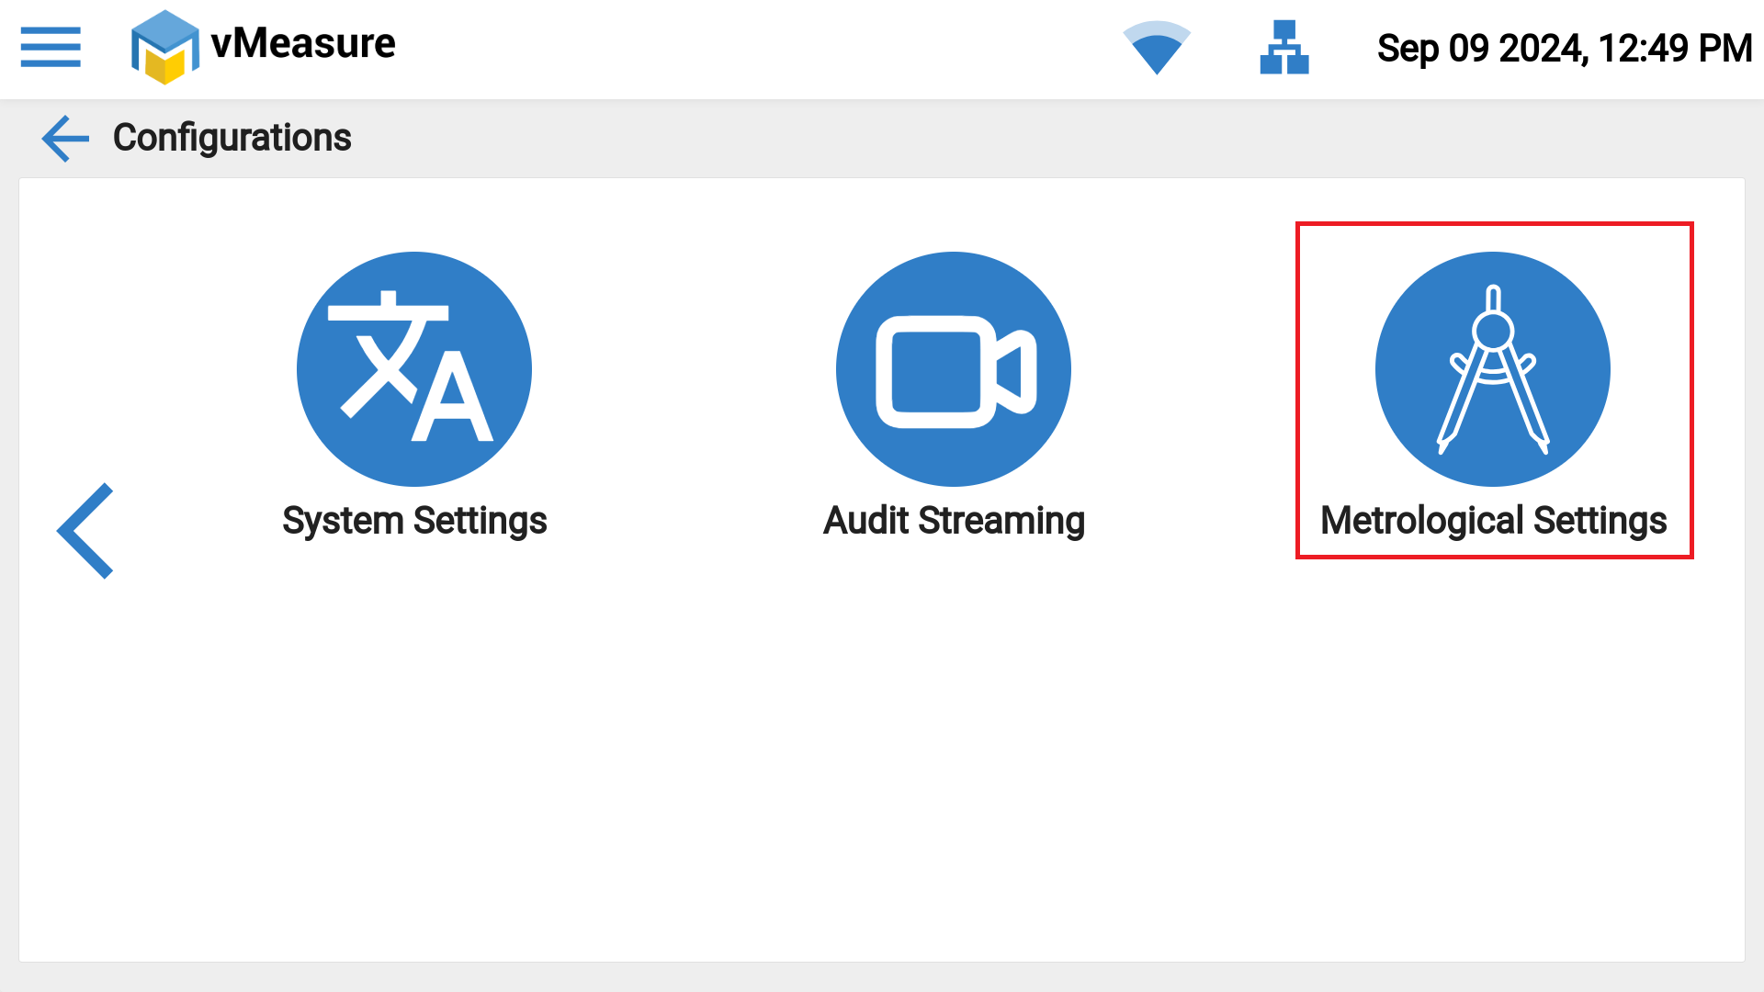Go back using the Configurations arrow
This screenshot has width=1764, height=992.
65,139
